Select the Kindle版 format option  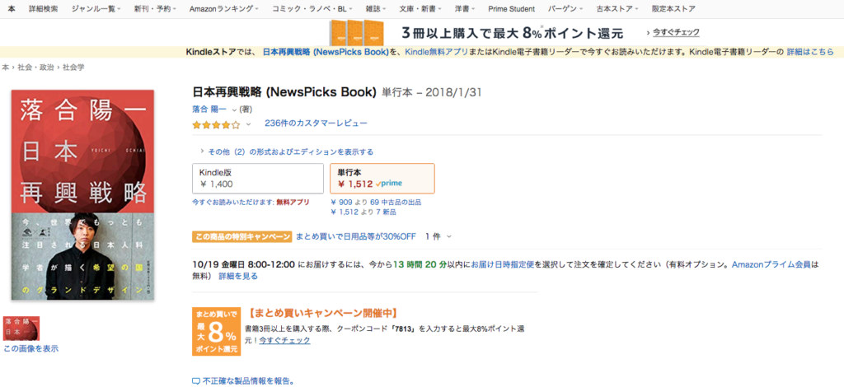point(258,179)
